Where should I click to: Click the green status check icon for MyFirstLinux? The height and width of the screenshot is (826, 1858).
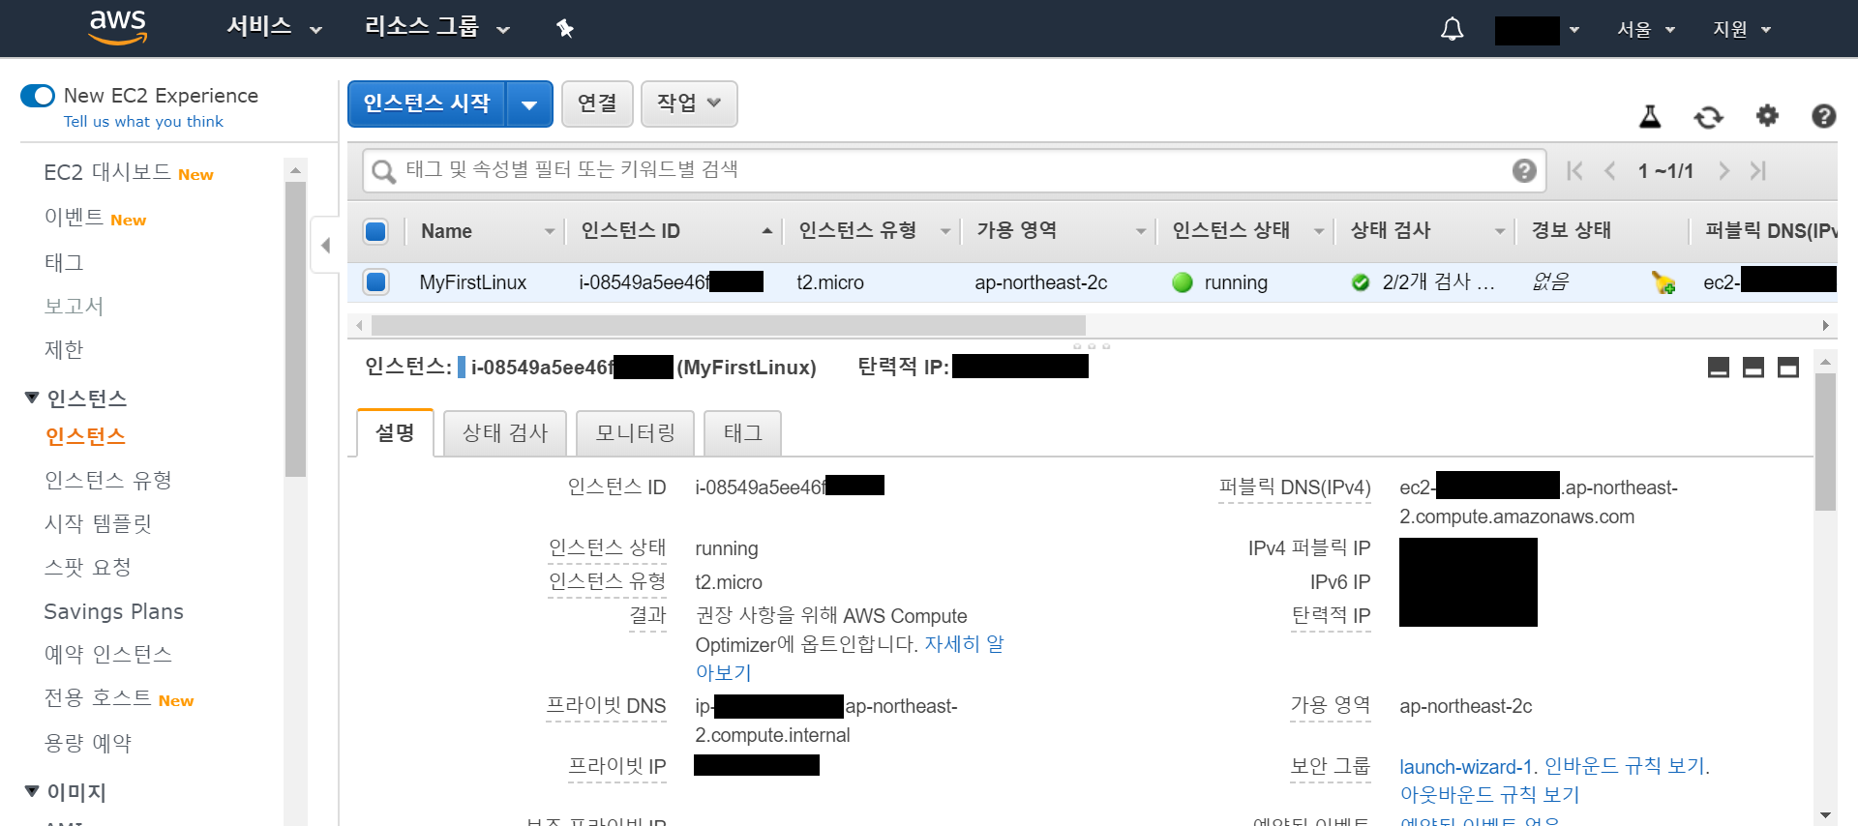click(1361, 282)
